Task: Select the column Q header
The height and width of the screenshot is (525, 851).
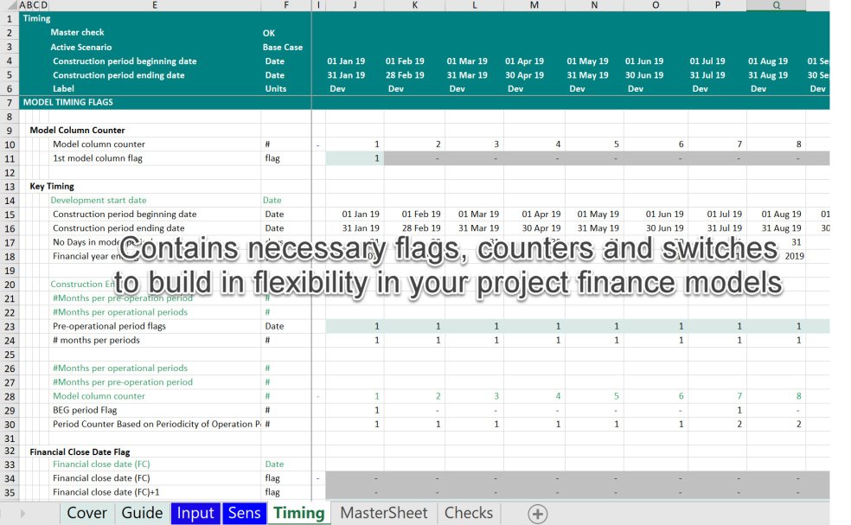Action: point(776,6)
